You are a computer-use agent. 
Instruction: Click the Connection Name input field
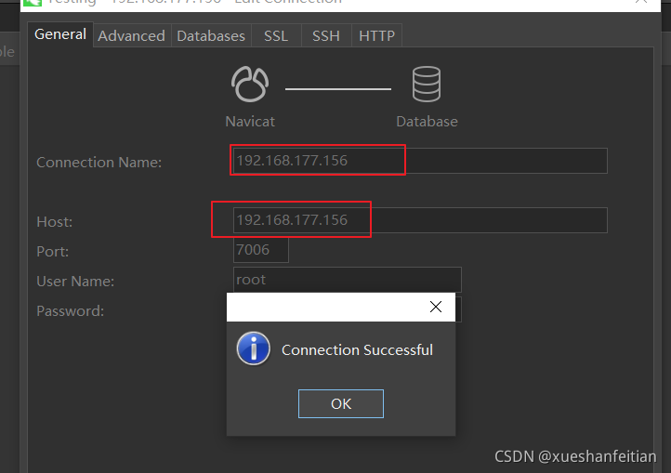pos(420,161)
